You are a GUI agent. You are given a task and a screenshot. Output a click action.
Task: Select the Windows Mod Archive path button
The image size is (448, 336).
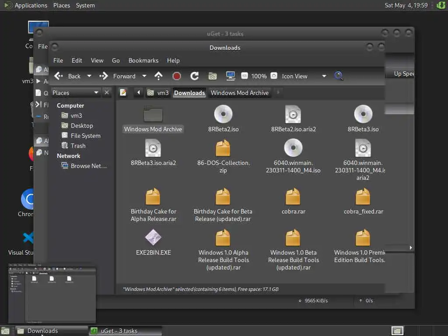239,93
